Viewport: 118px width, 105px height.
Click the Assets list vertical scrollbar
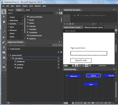61,20
